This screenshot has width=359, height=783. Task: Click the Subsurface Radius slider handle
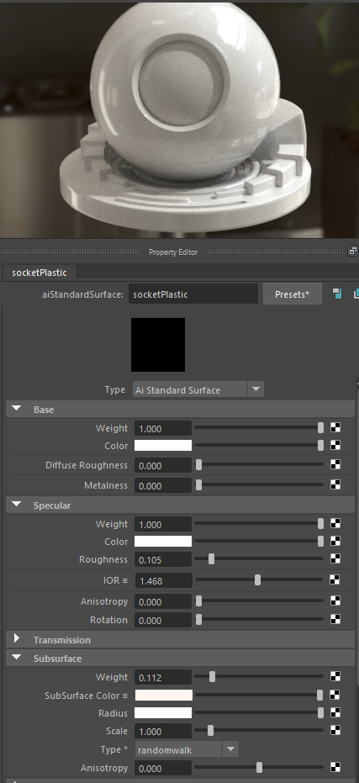[320, 712]
